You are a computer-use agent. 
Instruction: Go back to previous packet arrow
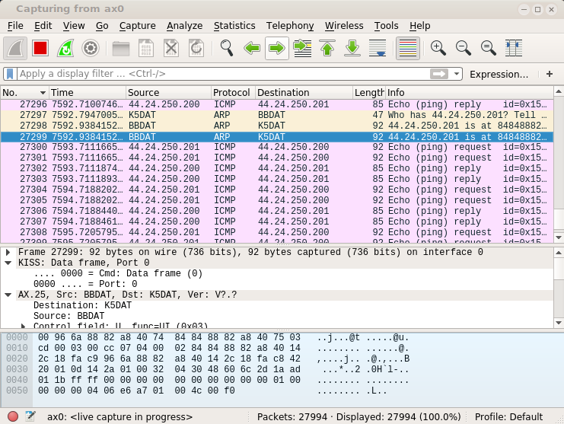point(252,48)
